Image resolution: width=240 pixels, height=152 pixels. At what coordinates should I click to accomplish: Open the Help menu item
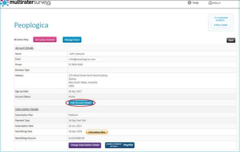click(196, 3)
